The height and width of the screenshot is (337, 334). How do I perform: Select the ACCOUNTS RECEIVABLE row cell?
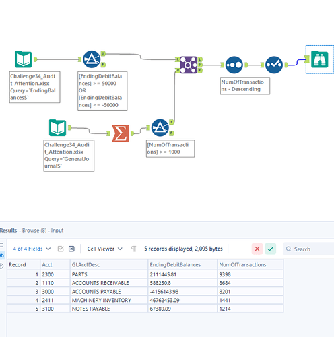click(x=100, y=283)
